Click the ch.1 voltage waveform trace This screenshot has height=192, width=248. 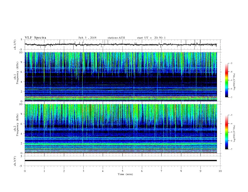pos(121,45)
